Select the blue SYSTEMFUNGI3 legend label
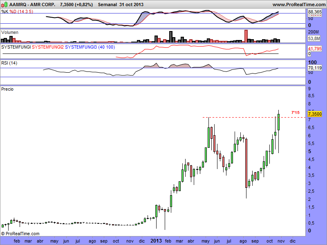Image resolution: width=327 pixels, height=245 pixels. point(81,47)
